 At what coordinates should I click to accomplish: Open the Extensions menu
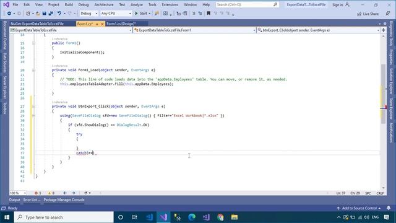[170, 4]
